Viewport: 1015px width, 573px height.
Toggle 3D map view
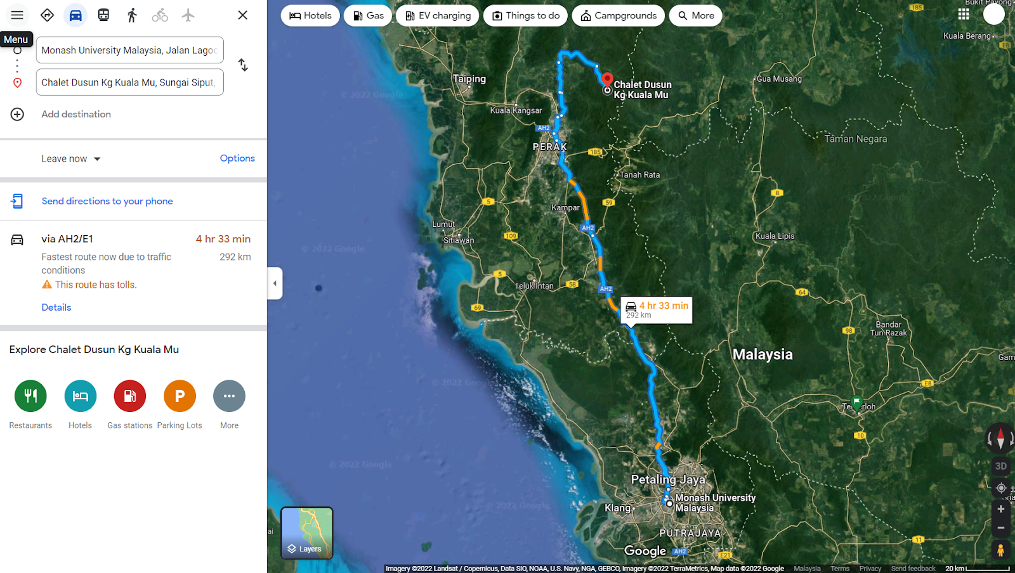[x=1001, y=466]
